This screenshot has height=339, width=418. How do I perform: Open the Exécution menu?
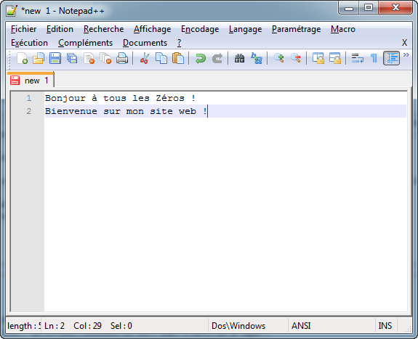click(x=29, y=43)
